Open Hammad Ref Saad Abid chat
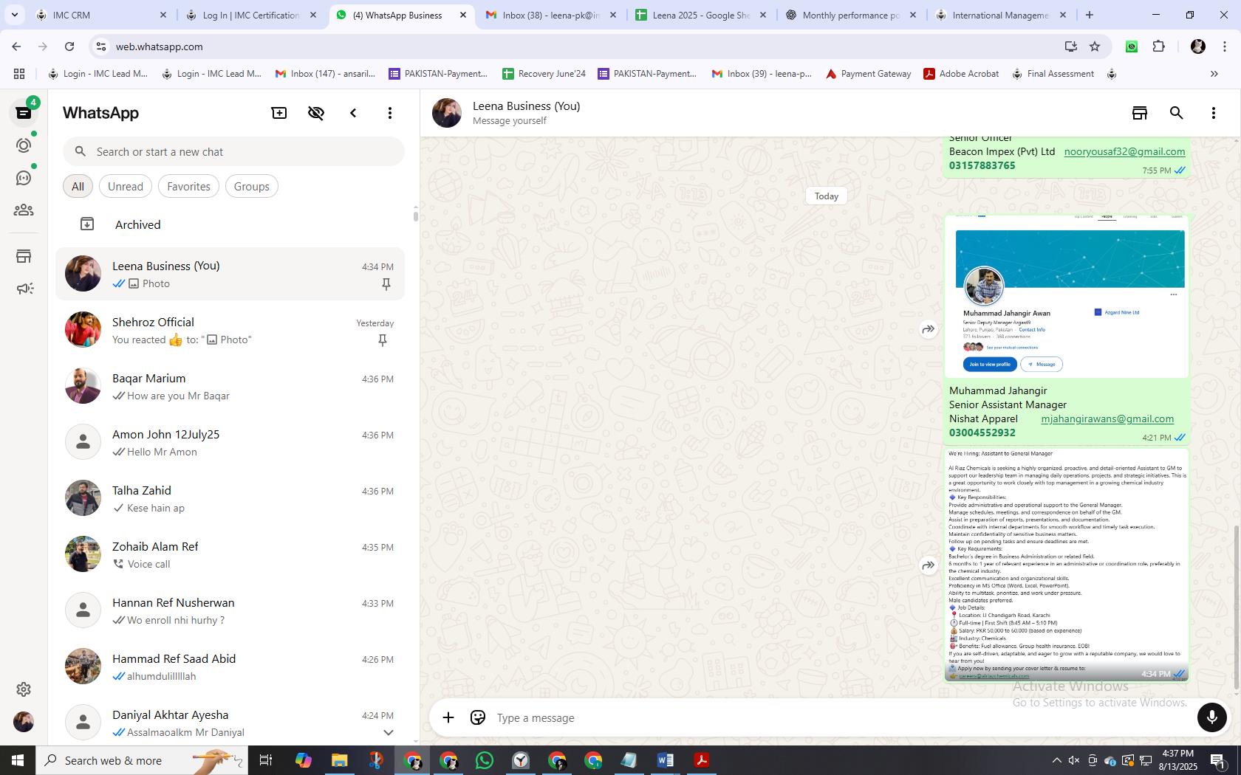This screenshot has width=1241, height=775. click(x=230, y=666)
